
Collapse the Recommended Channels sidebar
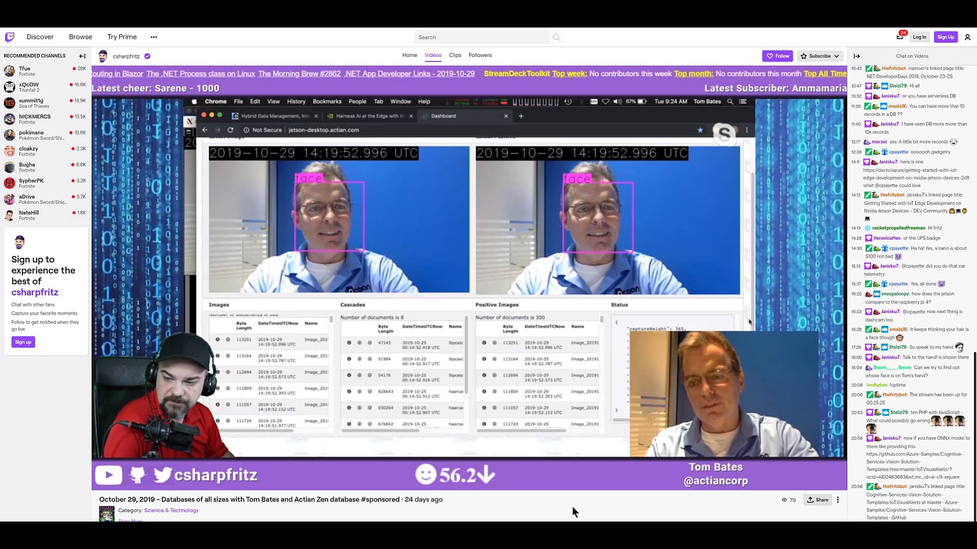[x=82, y=56]
